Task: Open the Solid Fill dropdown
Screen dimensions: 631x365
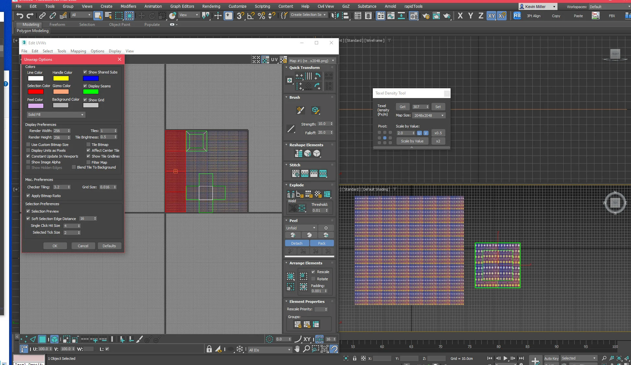Action: 56,115
